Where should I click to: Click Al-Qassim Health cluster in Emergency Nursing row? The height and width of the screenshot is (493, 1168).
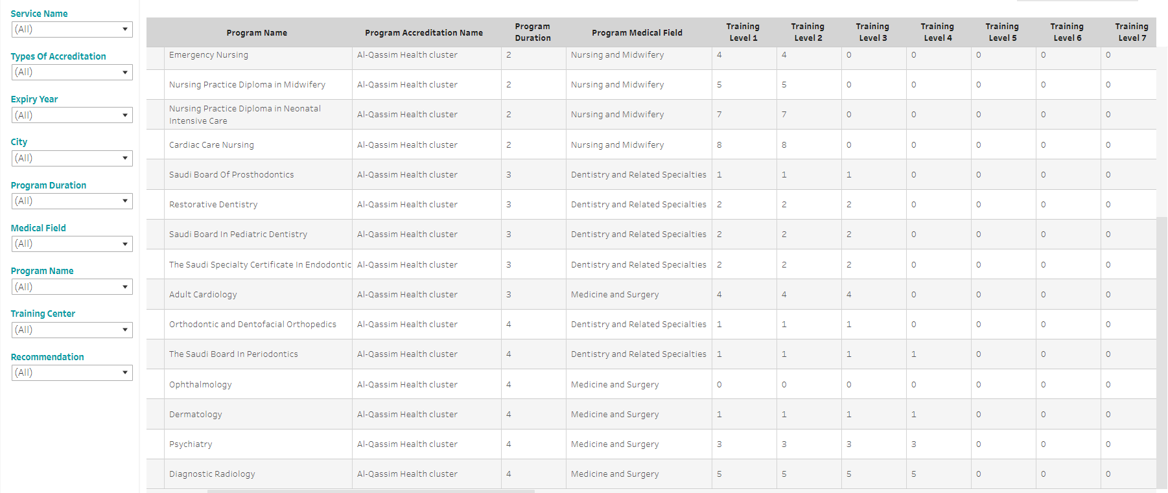click(407, 55)
